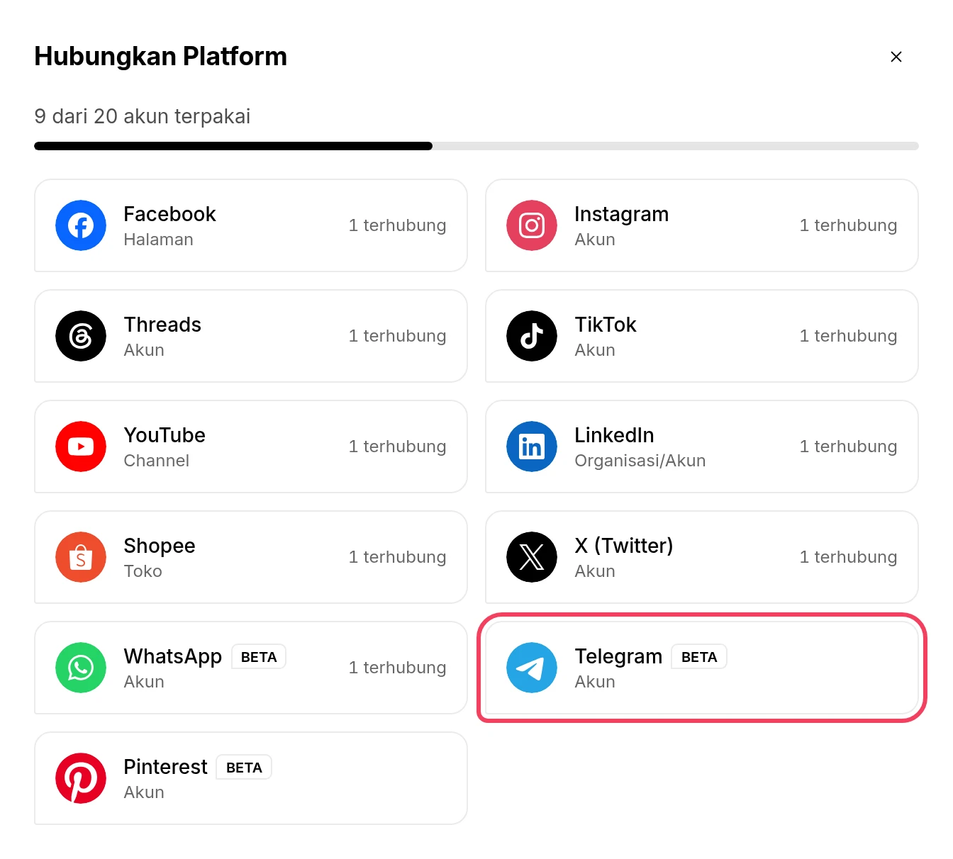Viewport: 953px width, 859px height.
Task: Click the TikTok row's '1 terhubung' status
Action: tap(848, 336)
